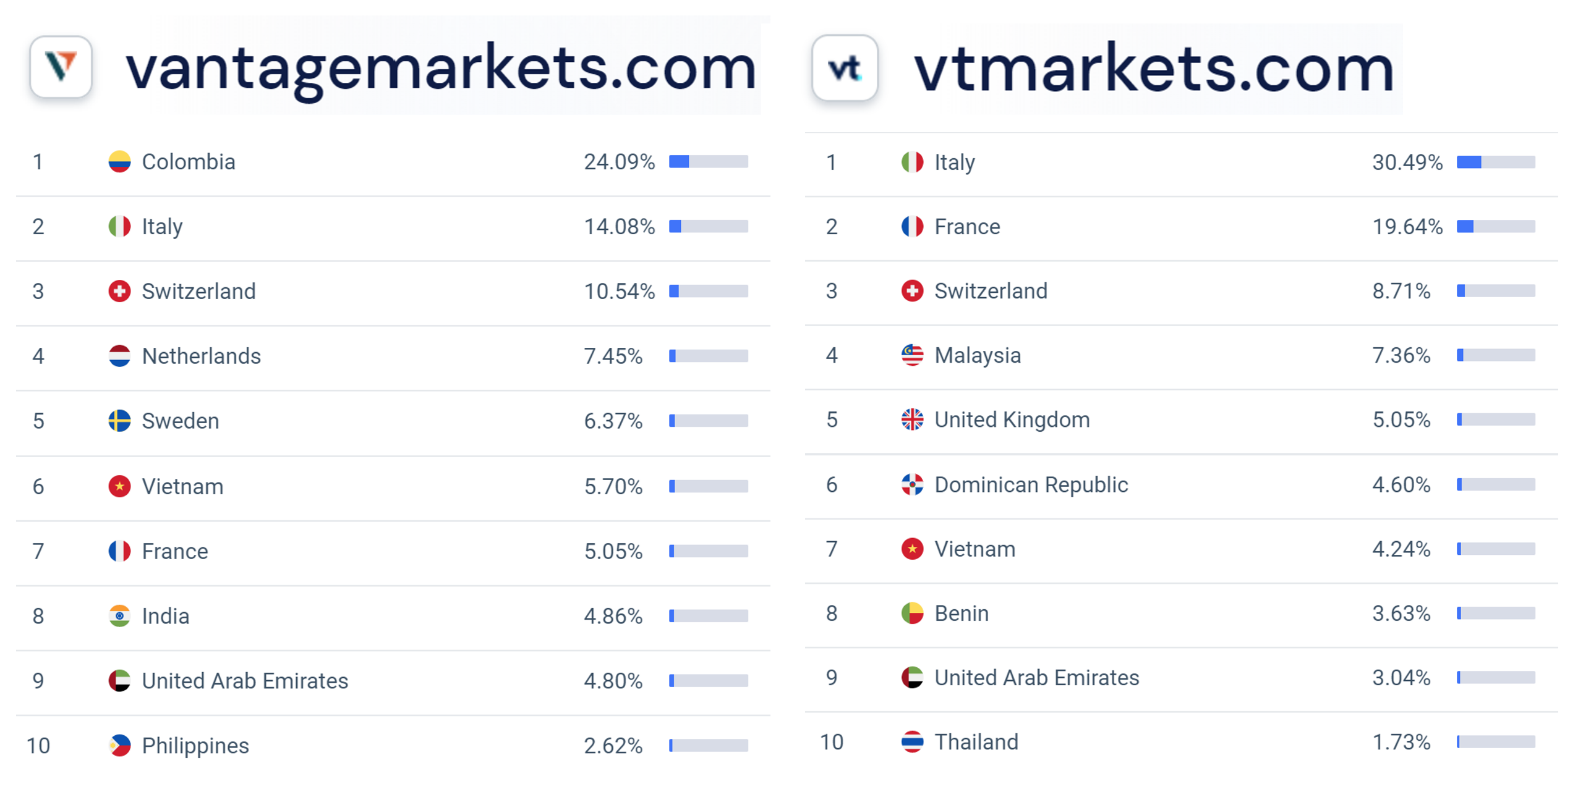Screen dimensions: 1578x797
Task: Click the Philippines flag icon
Action: pos(119,745)
